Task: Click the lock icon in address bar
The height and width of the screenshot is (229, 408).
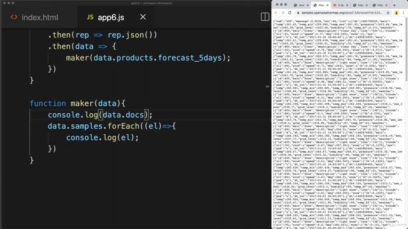Action: pos(298,13)
